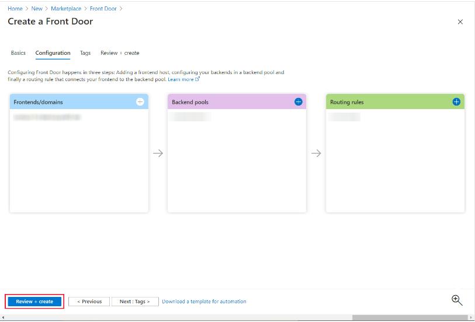Add a backend pool with the plus icon
The image size is (475, 322).
point(299,101)
